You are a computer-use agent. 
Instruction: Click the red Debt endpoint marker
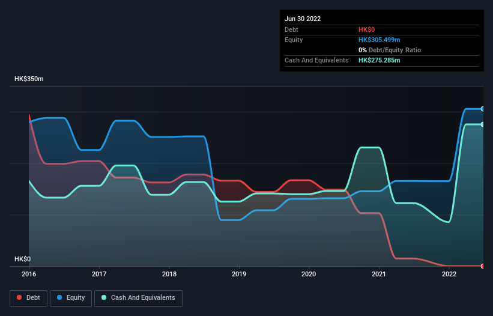[x=483, y=266]
